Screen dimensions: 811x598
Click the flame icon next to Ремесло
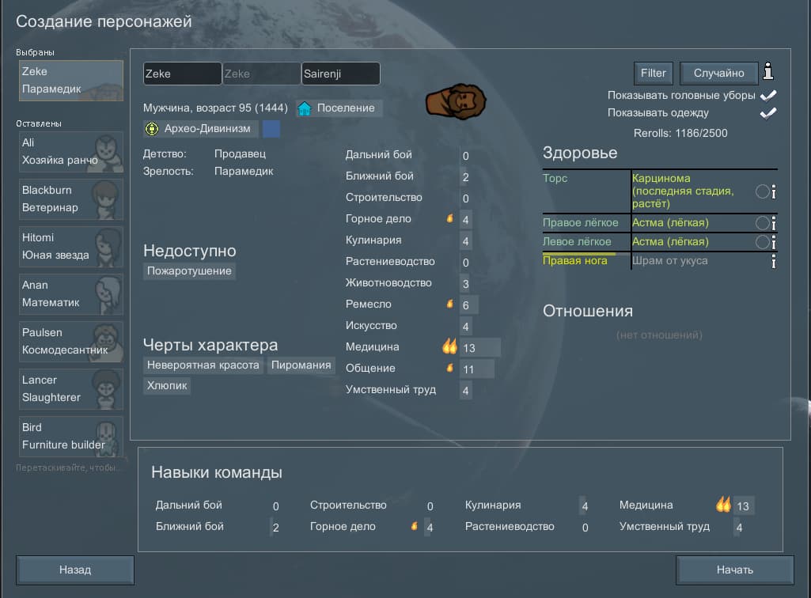pos(449,304)
